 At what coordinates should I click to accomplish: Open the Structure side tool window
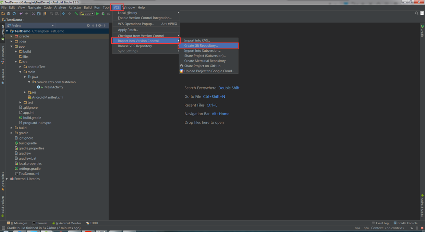[x=3, y=55]
